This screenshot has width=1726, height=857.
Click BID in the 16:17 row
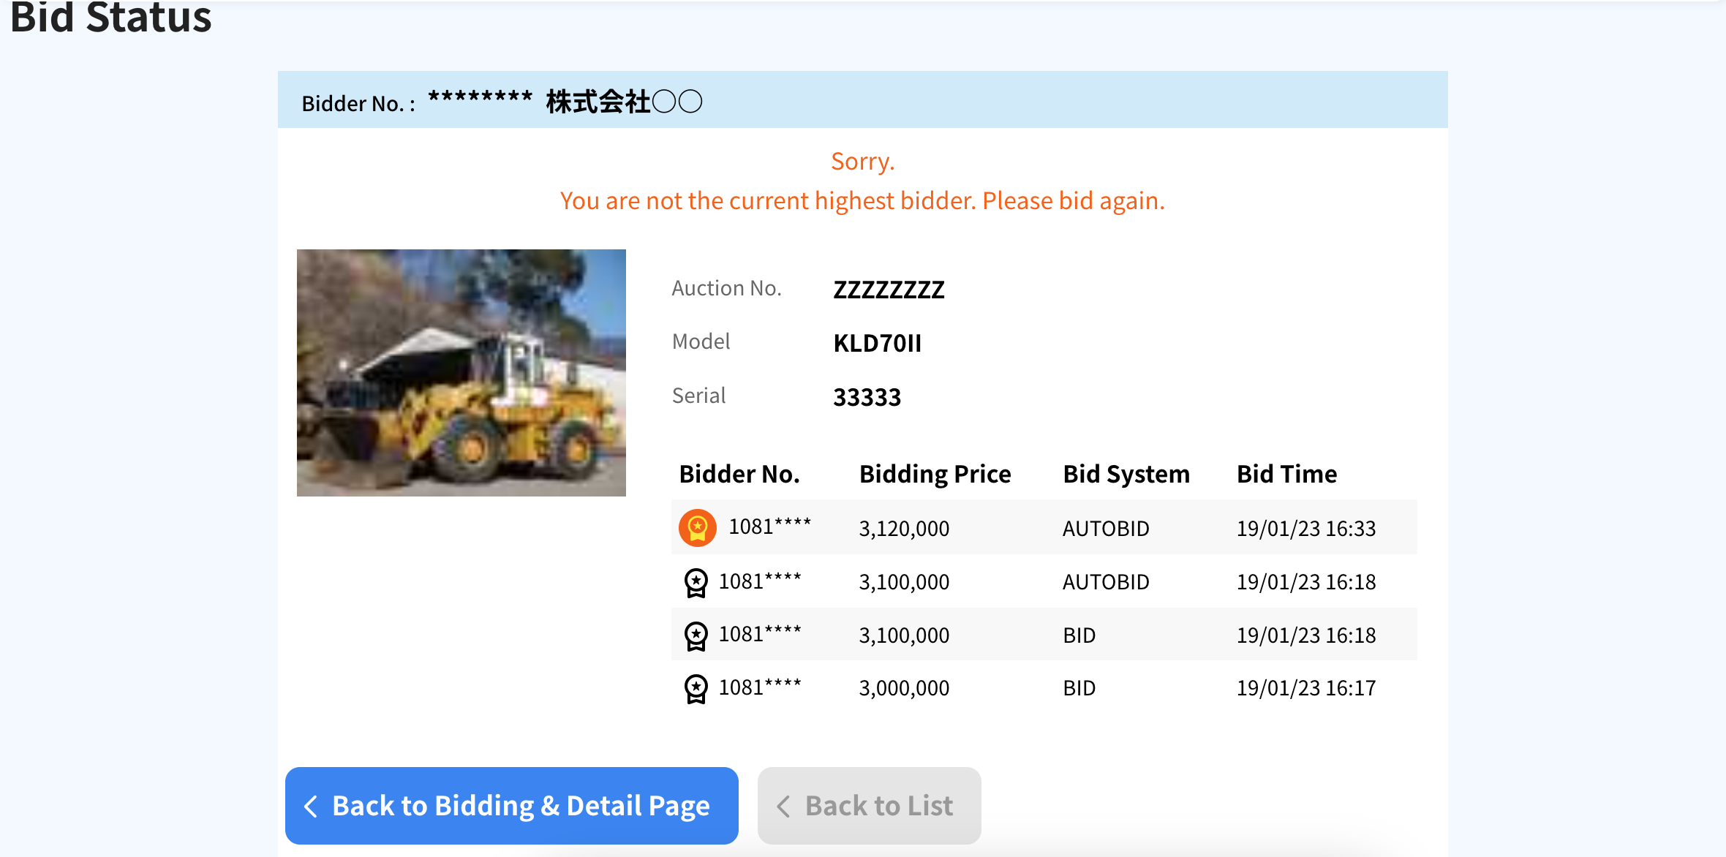(x=1079, y=688)
